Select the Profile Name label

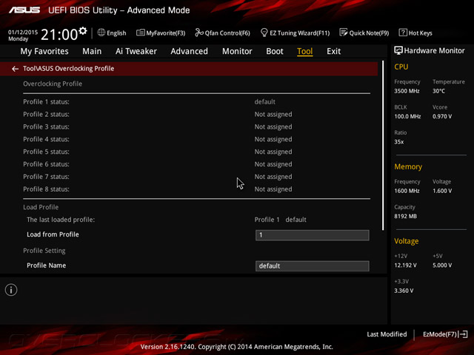point(46,266)
